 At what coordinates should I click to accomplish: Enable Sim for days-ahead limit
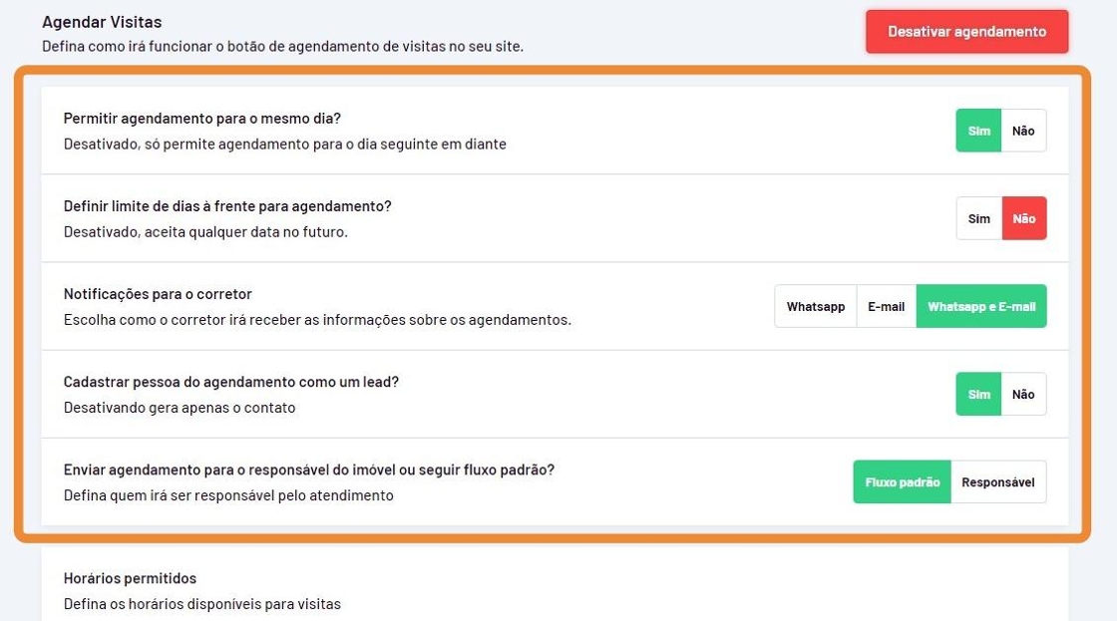coord(978,218)
